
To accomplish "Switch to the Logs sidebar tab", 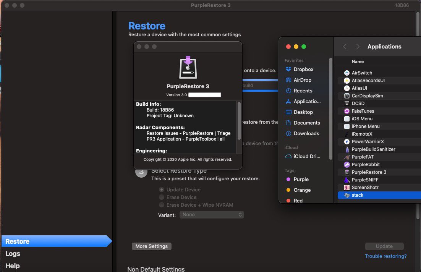I will (x=13, y=254).
